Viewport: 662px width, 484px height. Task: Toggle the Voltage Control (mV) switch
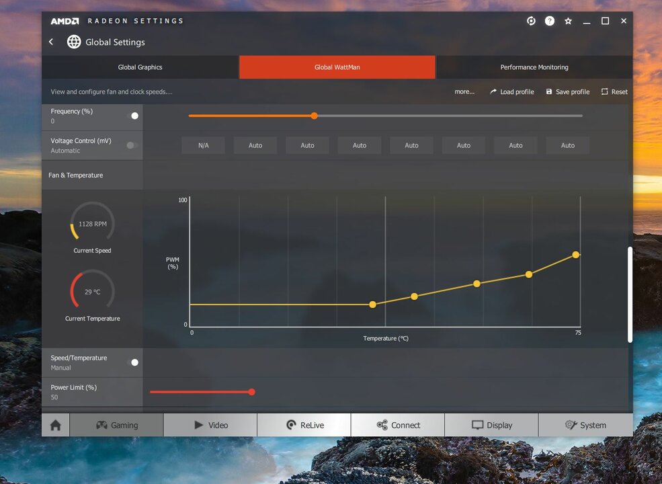pos(132,145)
